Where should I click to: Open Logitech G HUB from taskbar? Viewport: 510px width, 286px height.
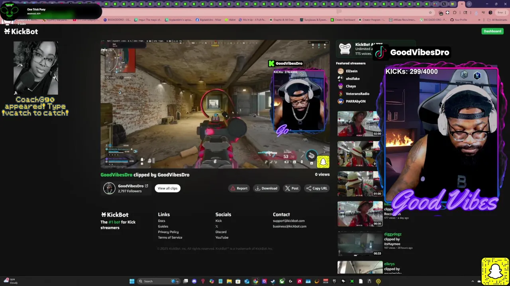[x=290, y=281]
